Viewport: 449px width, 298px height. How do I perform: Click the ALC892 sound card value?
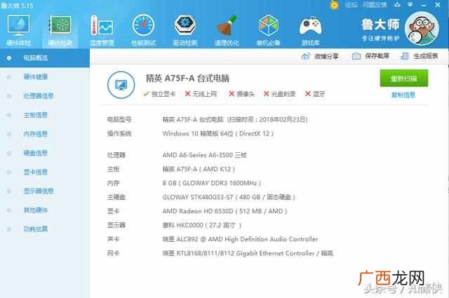240,239
